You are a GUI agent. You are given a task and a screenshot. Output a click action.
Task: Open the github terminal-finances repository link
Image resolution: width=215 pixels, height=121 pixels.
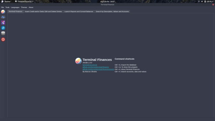coord(96,67)
